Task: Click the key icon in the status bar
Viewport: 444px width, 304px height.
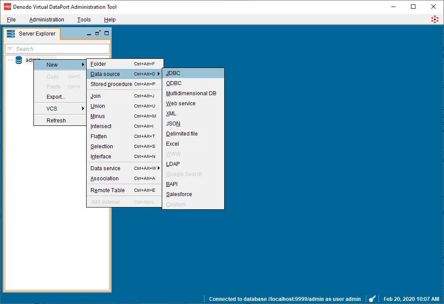Action: coord(372,299)
